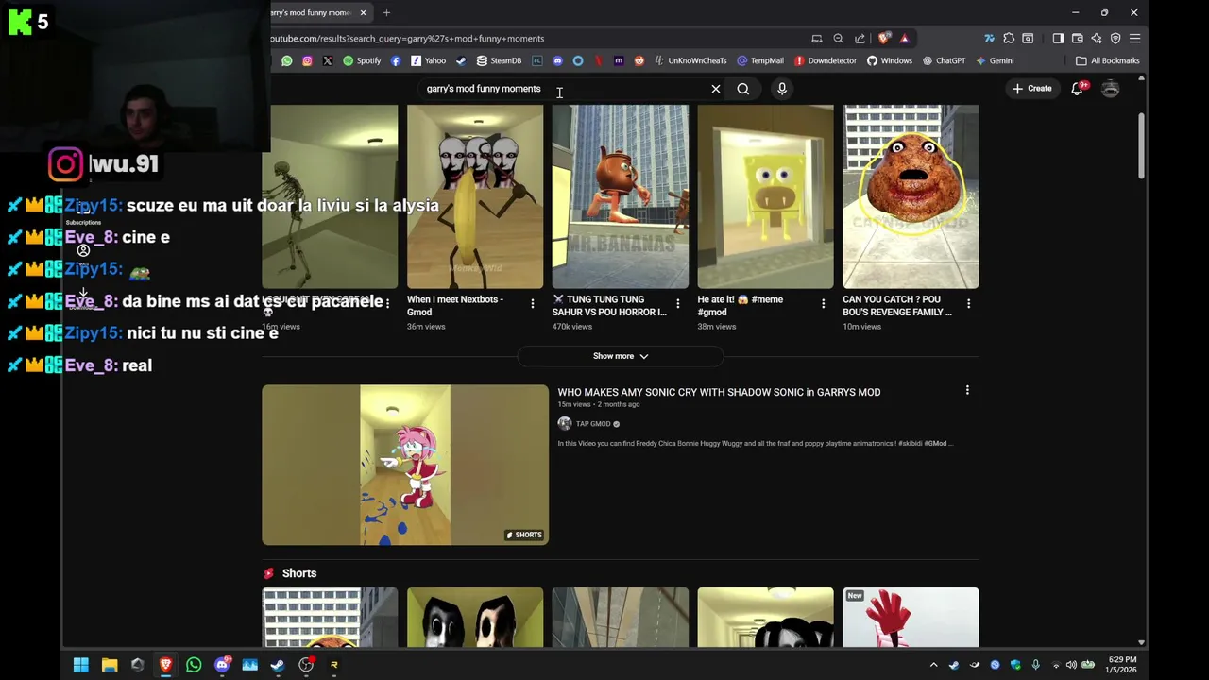Viewport: 1209px width, 680px height.
Task: Open the YouTube account avatar menu
Action: coord(1111,89)
